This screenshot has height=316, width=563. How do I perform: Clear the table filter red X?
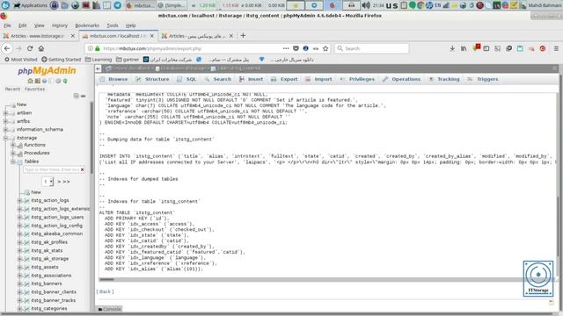click(82, 169)
